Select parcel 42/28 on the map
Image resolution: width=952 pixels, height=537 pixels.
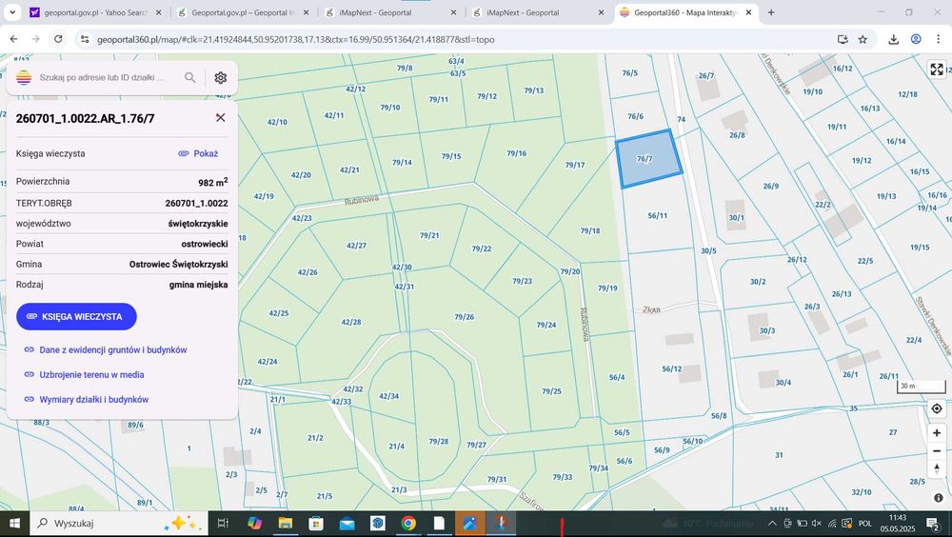[x=351, y=322]
